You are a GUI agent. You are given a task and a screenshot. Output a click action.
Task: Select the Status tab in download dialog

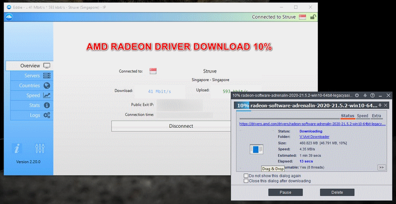pos(348,116)
